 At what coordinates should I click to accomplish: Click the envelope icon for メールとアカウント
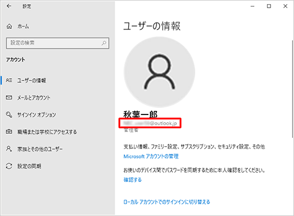(x=9, y=97)
